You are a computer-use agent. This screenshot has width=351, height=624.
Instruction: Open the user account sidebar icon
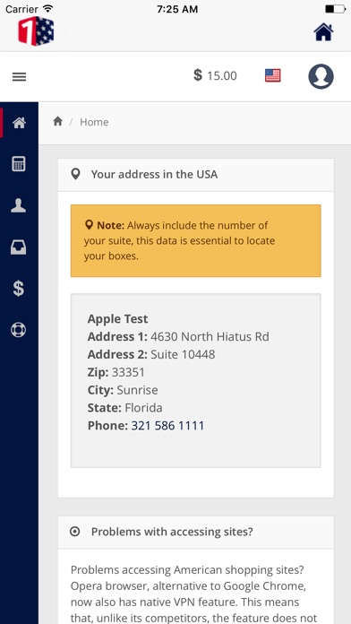click(x=19, y=205)
